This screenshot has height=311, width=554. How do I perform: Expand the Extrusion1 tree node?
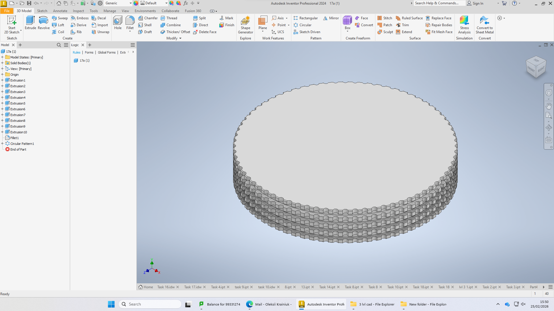tap(2, 80)
